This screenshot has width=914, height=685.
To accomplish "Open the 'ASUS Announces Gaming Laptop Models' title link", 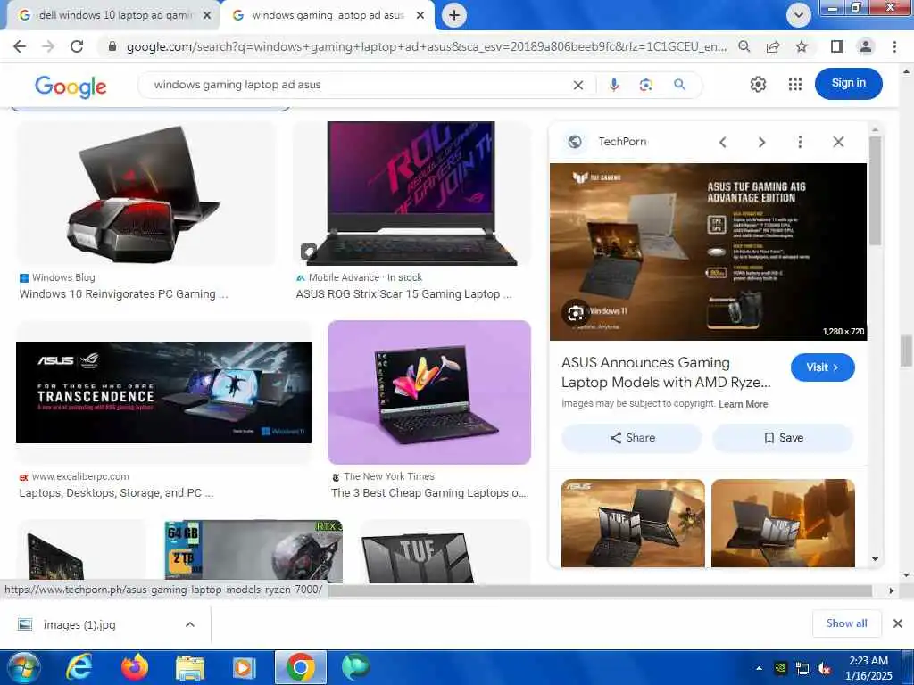I will (x=666, y=372).
